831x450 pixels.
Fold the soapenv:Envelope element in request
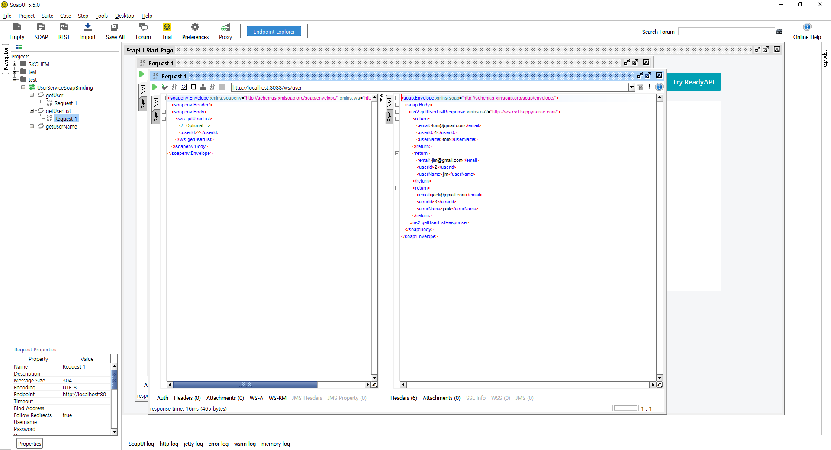click(x=164, y=98)
